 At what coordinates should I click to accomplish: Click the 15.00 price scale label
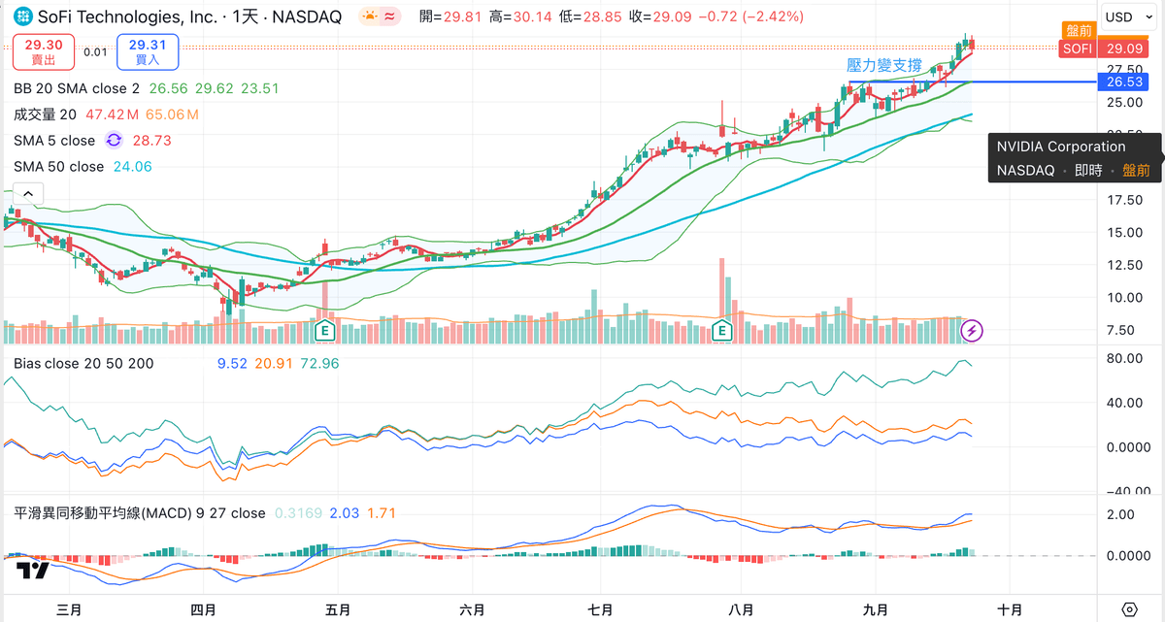[1124, 232]
